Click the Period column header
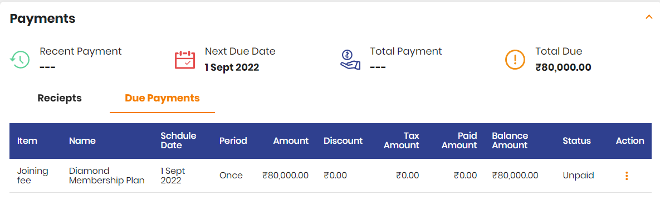Screen dimensions: 660x204 [233, 141]
